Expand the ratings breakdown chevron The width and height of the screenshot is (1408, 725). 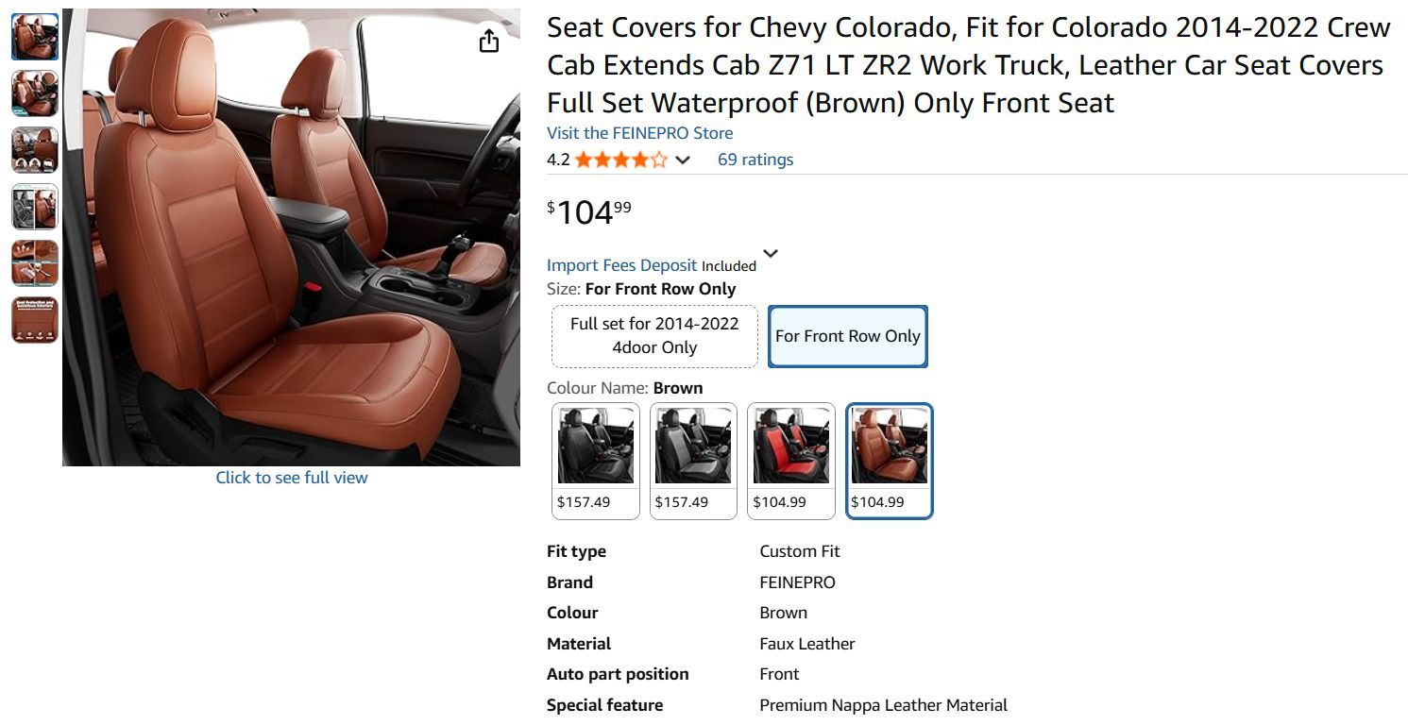coord(683,160)
